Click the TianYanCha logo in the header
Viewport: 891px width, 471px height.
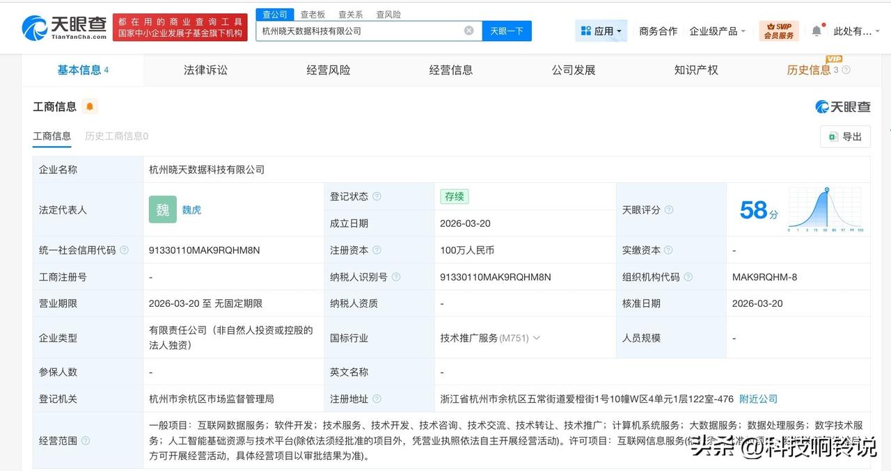point(64,27)
